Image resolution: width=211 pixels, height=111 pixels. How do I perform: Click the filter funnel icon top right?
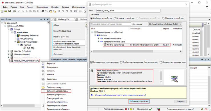tap(207, 7)
